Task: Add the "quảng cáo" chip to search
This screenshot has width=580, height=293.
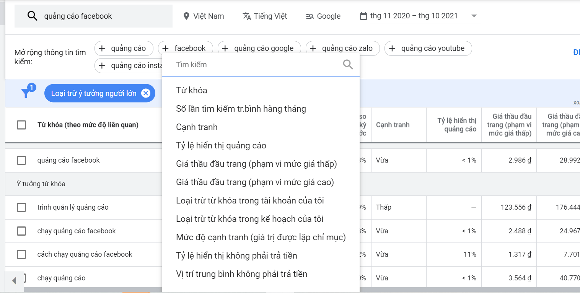Action: pos(124,48)
